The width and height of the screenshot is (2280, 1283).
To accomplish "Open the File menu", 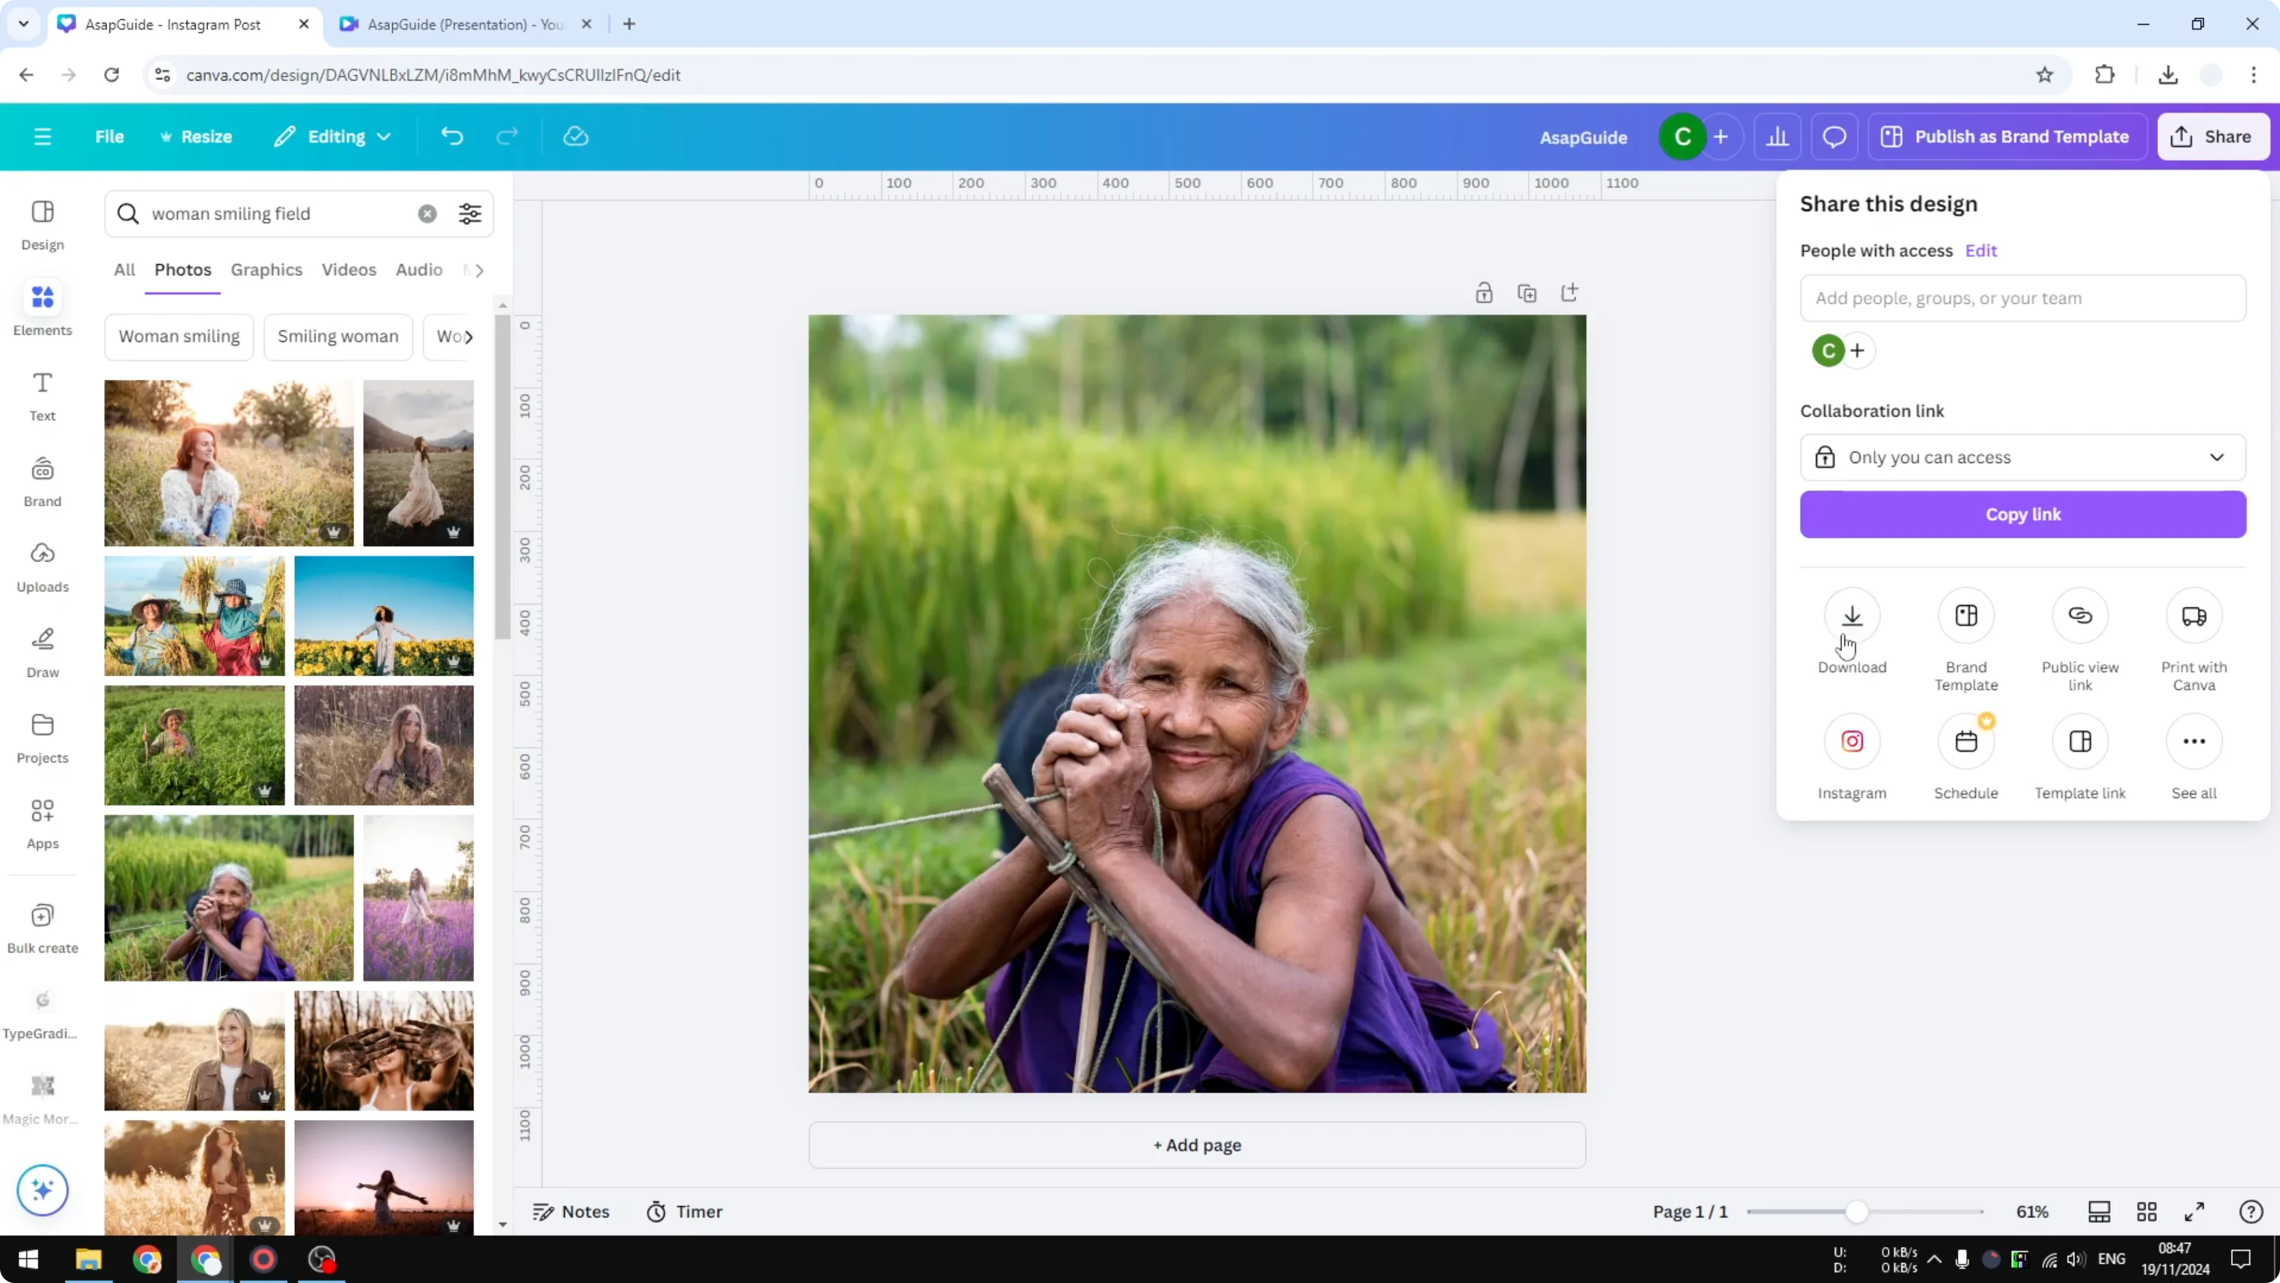I will 110,137.
